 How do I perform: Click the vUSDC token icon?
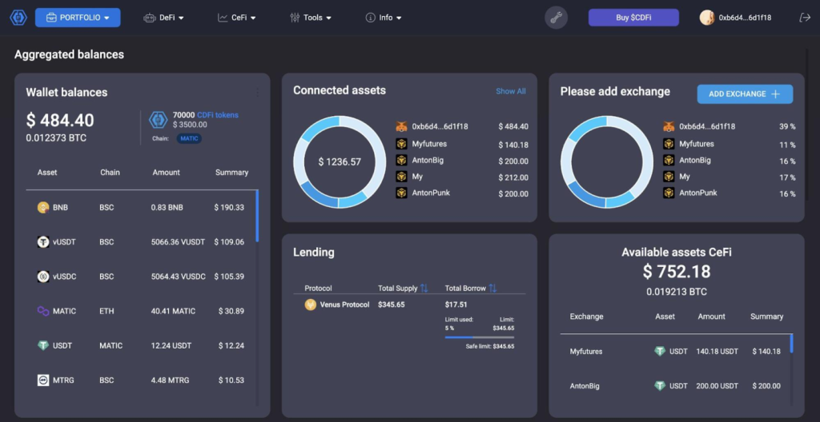point(43,277)
